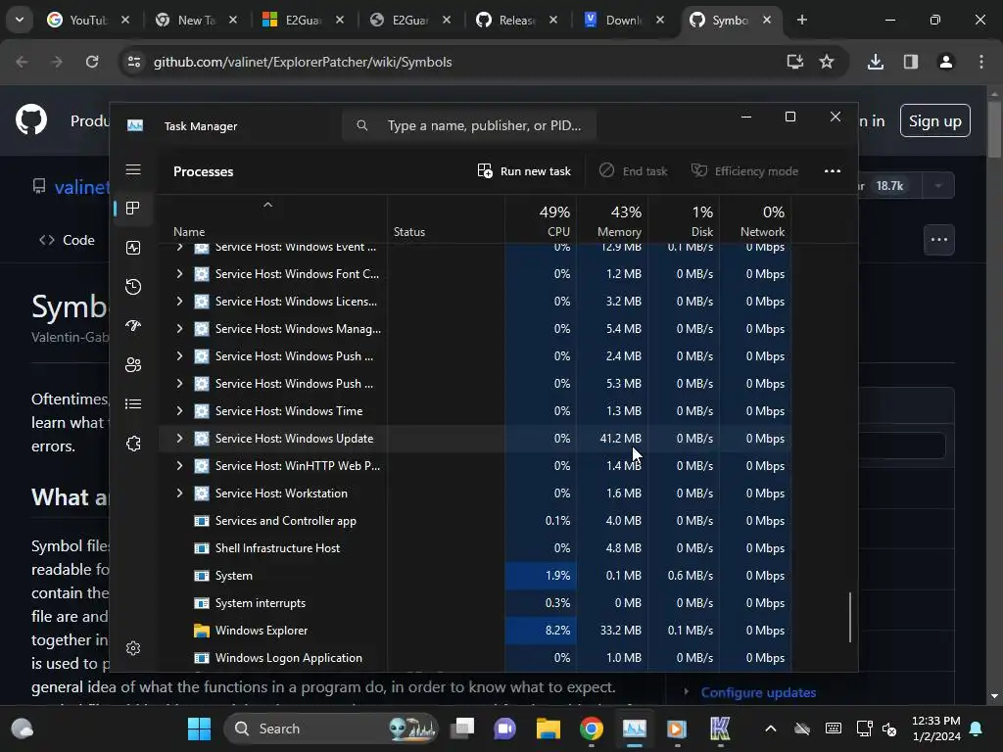Open the Details page in Task Manager sidebar
The width and height of the screenshot is (1003, 752).
[x=133, y=404]
